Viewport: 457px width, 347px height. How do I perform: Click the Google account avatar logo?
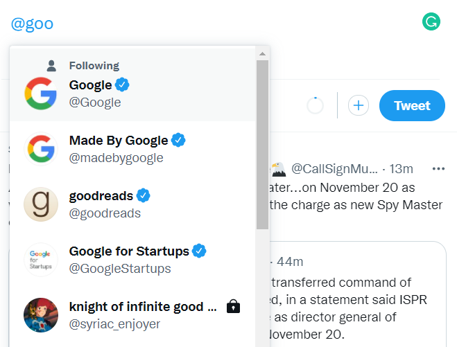coord(41,94)
